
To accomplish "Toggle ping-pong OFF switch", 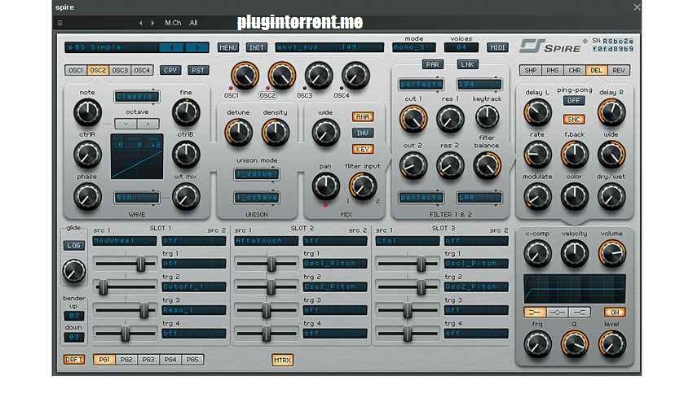I will tap(574, 101).
